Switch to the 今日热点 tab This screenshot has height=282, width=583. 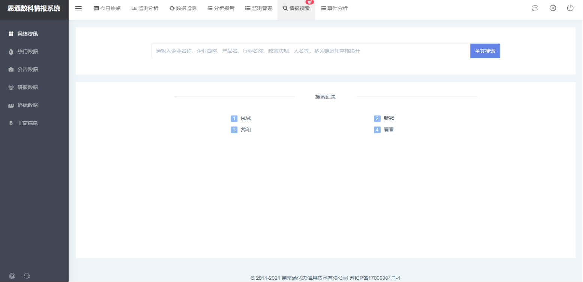coord(107,8)
